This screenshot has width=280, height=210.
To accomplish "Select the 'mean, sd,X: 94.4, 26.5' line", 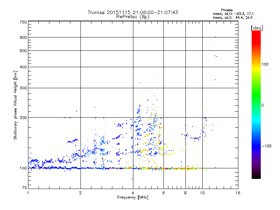I will (233, 17).
